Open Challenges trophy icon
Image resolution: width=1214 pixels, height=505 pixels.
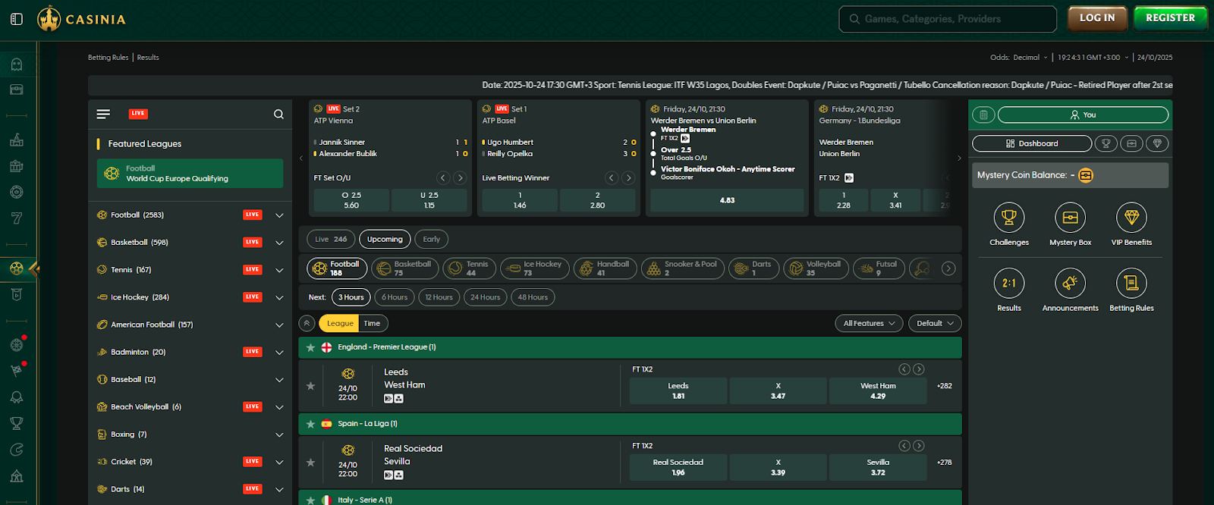[x=1009, y=218]
